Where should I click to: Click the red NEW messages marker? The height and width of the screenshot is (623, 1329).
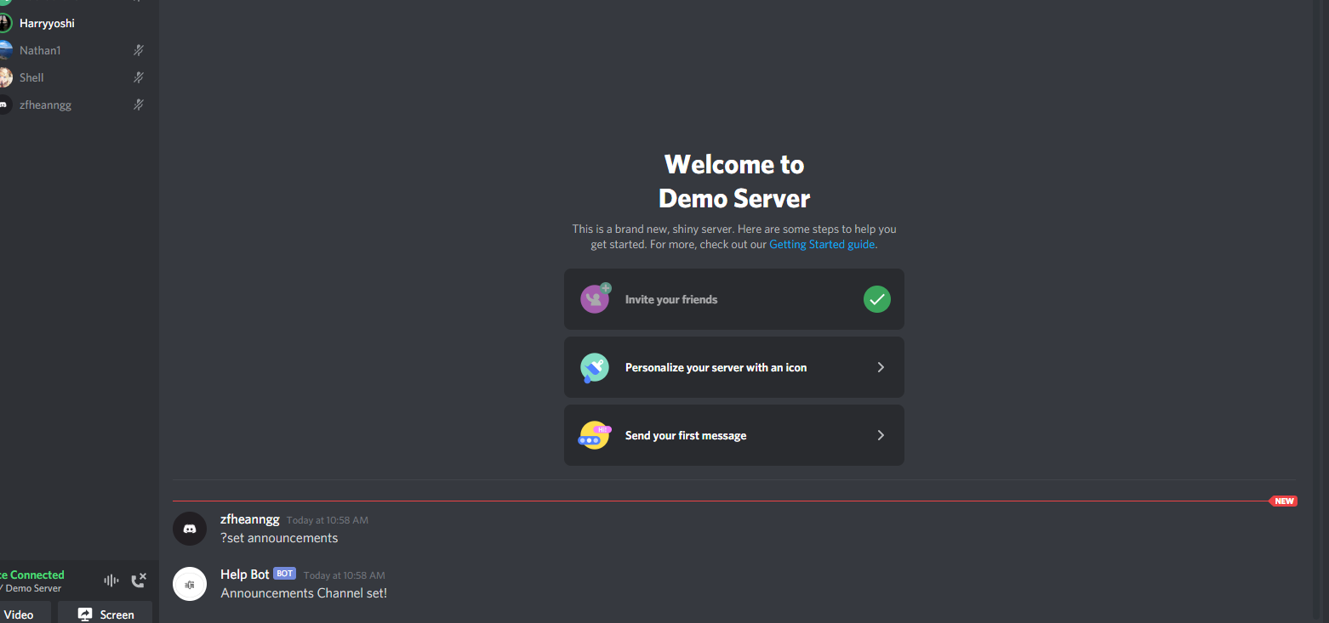pyautogui.click(x=1283, y=501)
